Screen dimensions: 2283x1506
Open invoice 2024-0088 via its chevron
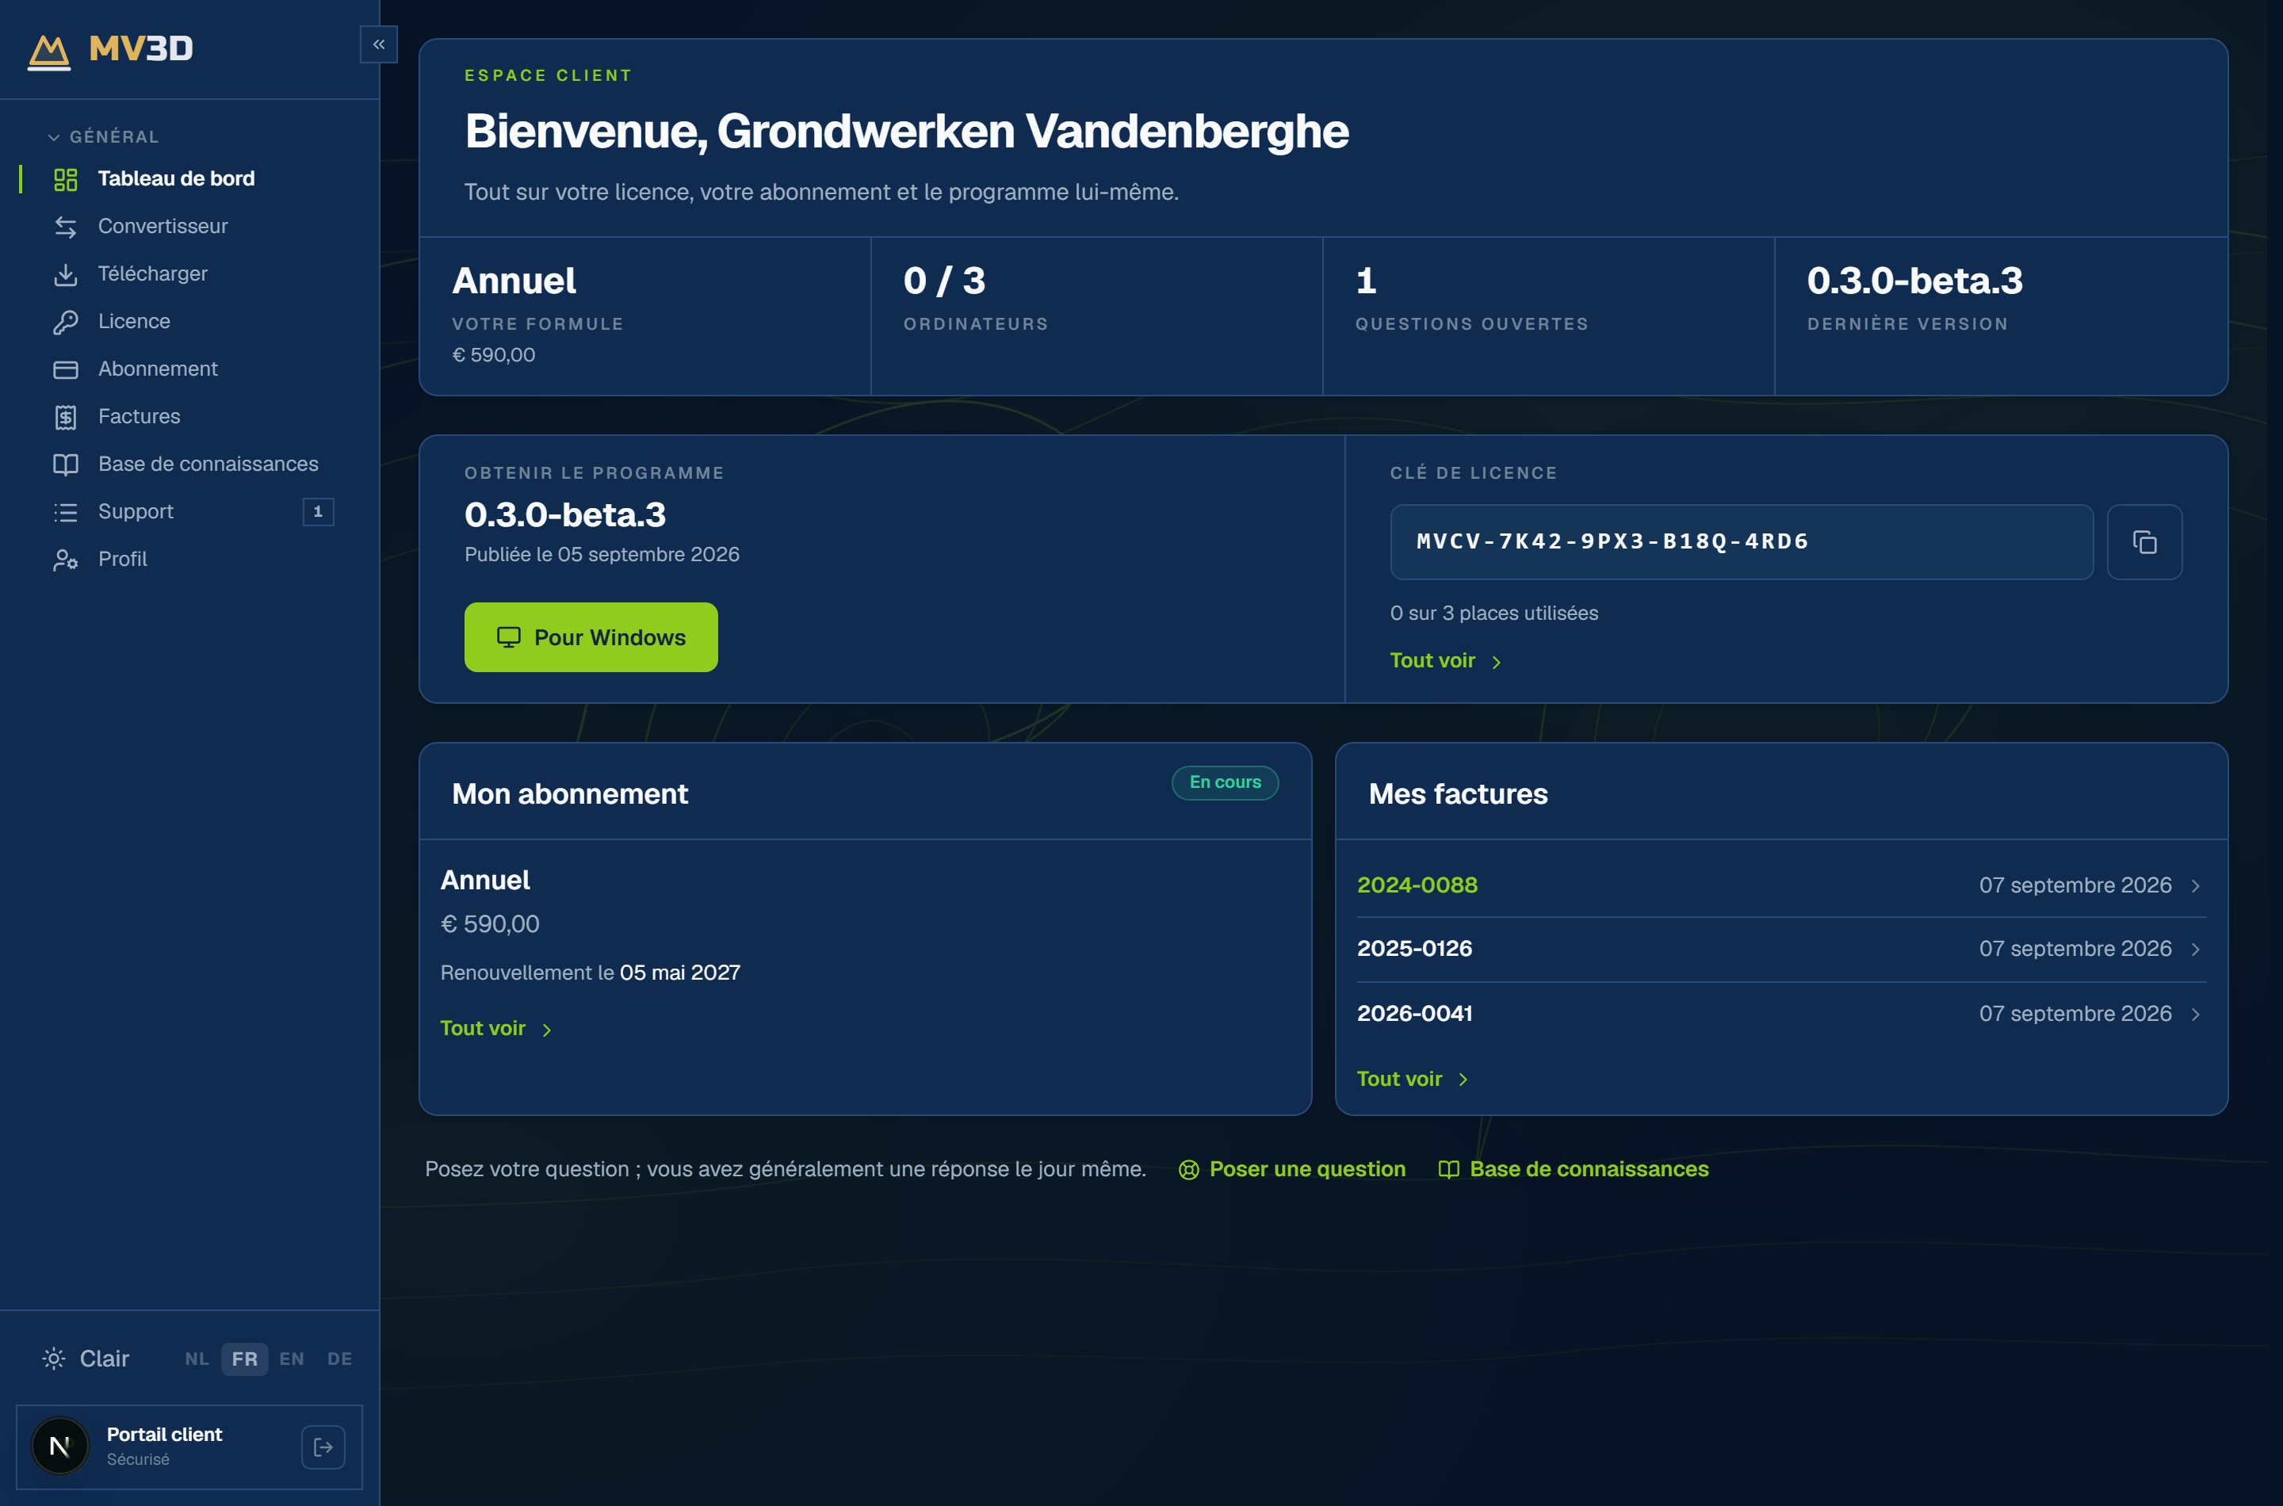[2196, 885]
